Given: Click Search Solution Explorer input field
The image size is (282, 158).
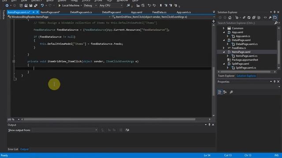Looking at the screenshot, I should [x=246, y=23].
